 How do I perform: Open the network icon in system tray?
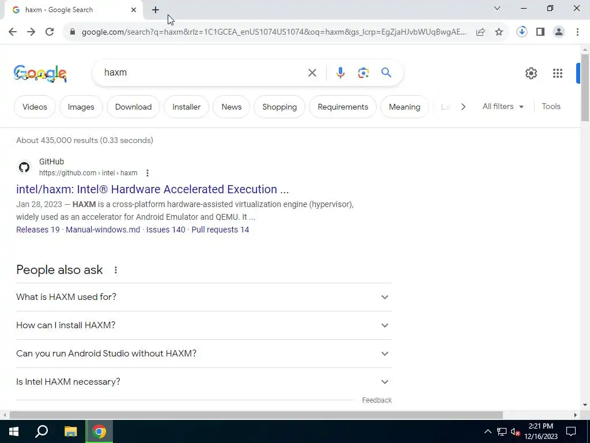point(502,431)
